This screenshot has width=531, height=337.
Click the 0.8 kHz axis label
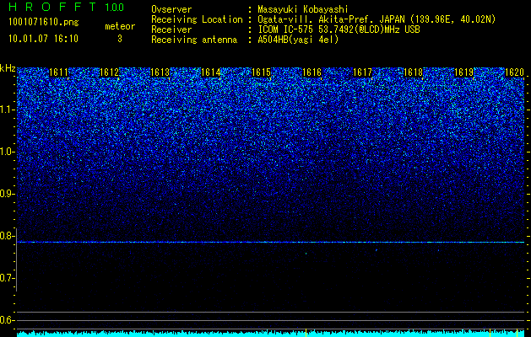8,236
